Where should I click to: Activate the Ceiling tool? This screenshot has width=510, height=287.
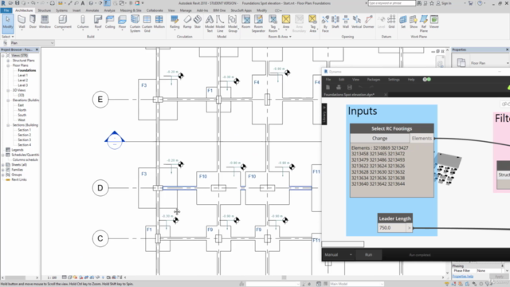pos(110,22)
